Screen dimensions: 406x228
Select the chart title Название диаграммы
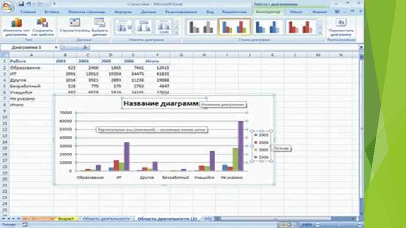161,103
